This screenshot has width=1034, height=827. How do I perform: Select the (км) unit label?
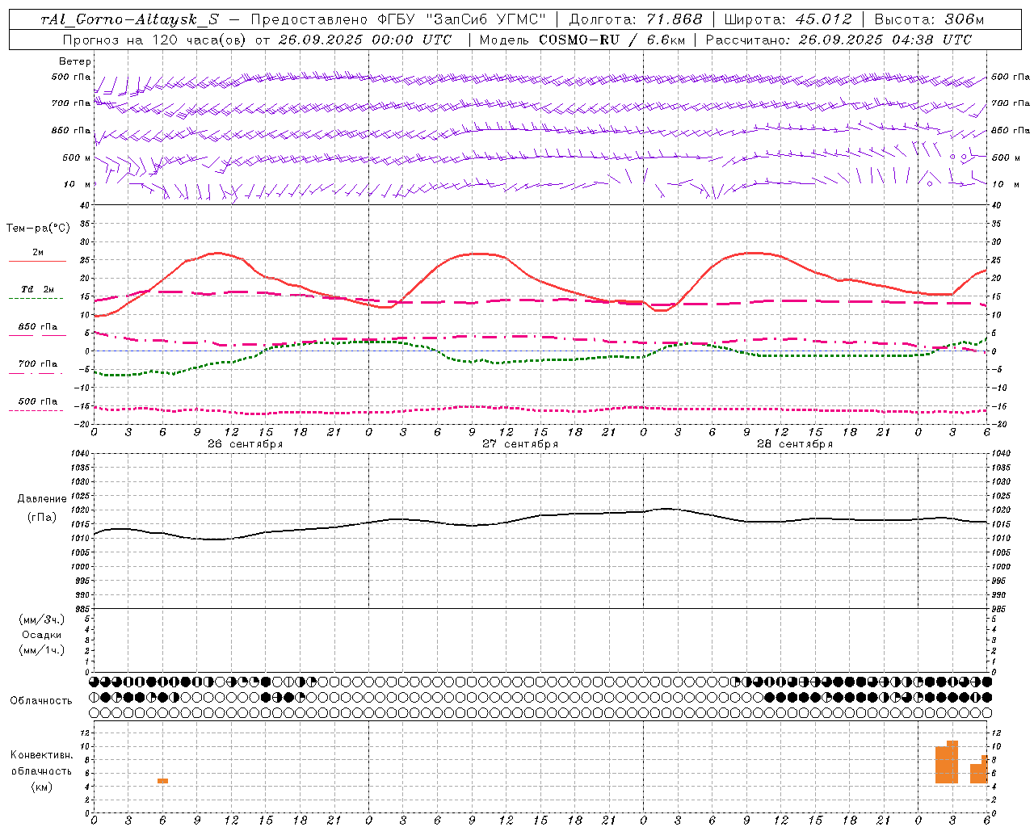pos(41,787)
